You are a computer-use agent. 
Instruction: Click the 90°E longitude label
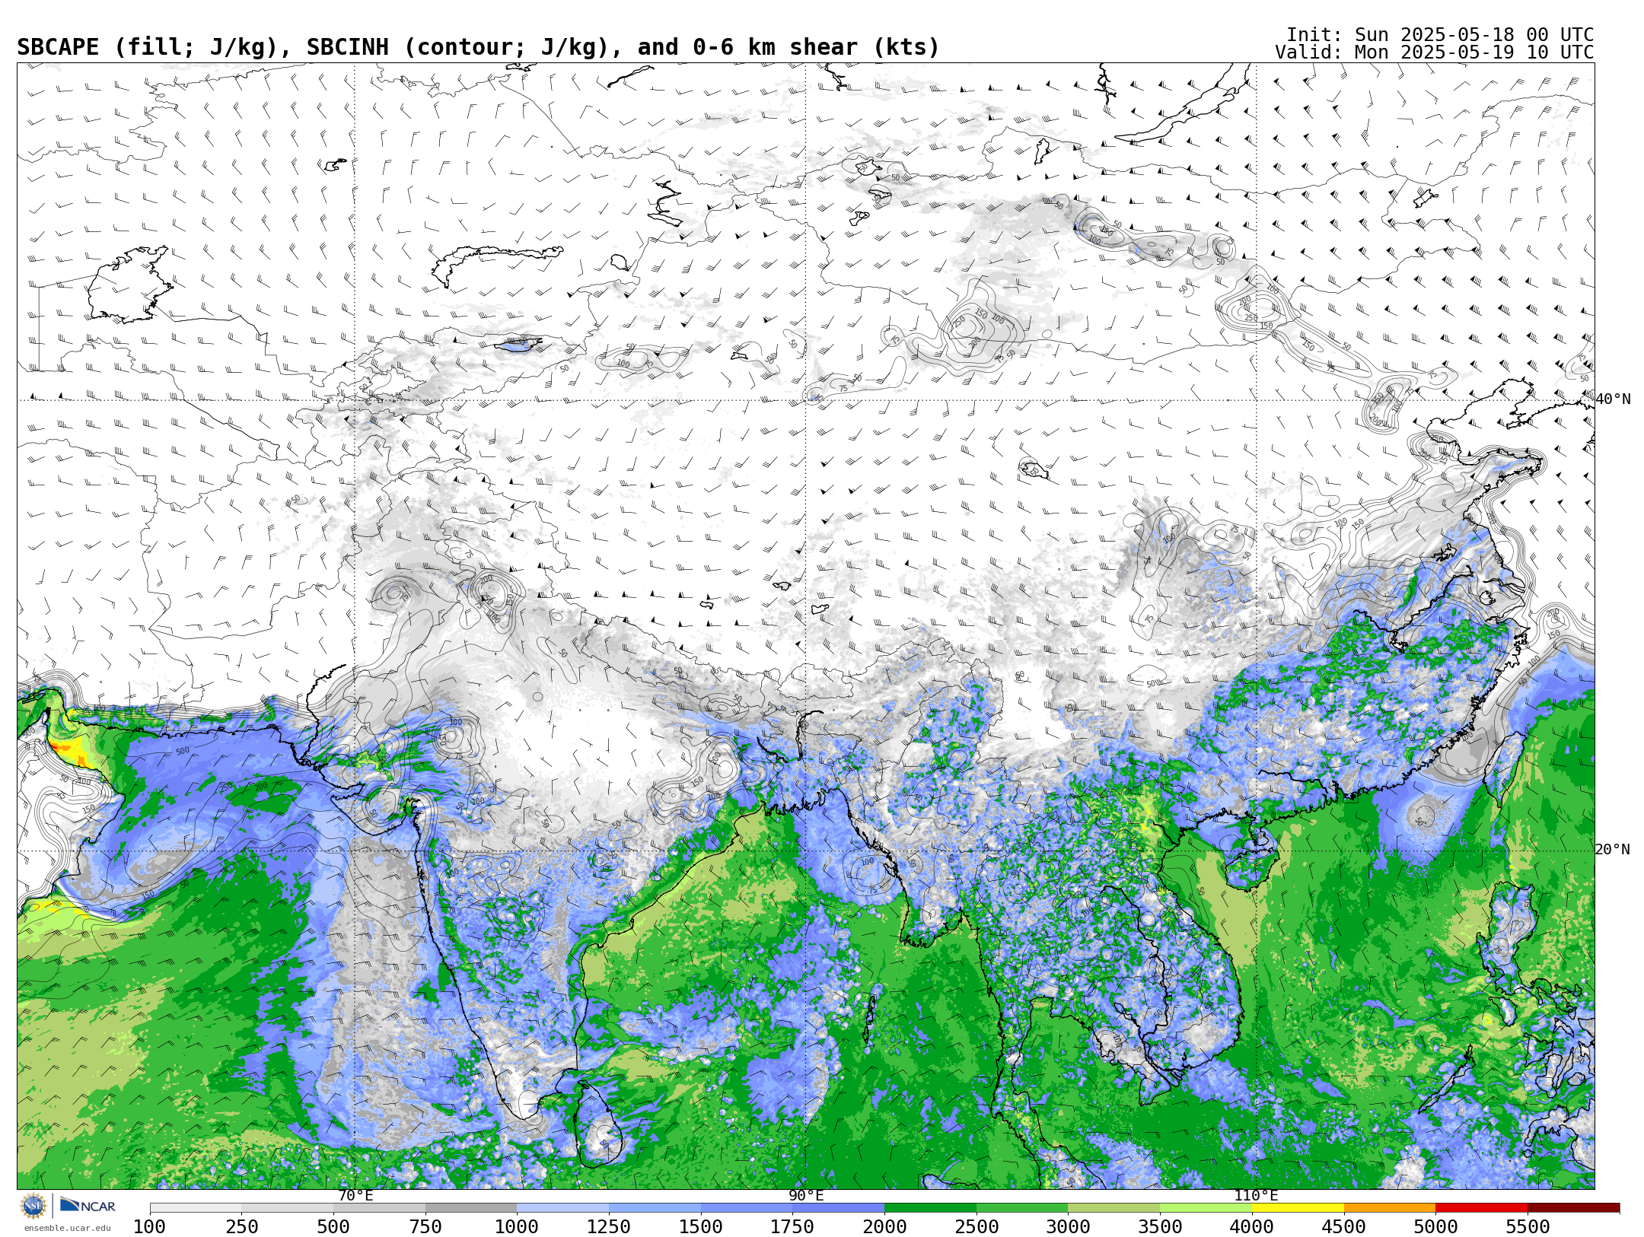tap(806, 1195)
